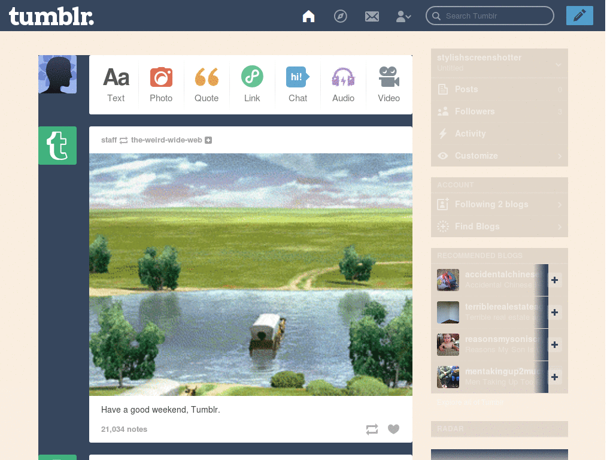Viewport: 613px width, 460px height.
Task: Create a new Photo post
Action: (161, 85)
